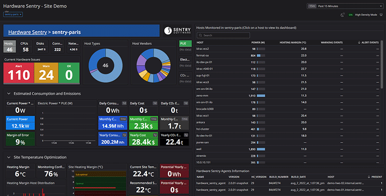Click the Elect... (No data) tile
Image resolution: width=386 pixels, height=196 pixels.
coord(185,63)
